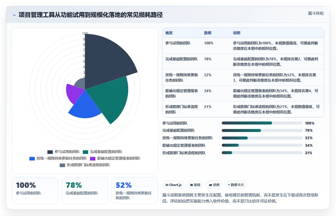Click the 表格 tag chip
336x216 pixels.
coord(195,185)
